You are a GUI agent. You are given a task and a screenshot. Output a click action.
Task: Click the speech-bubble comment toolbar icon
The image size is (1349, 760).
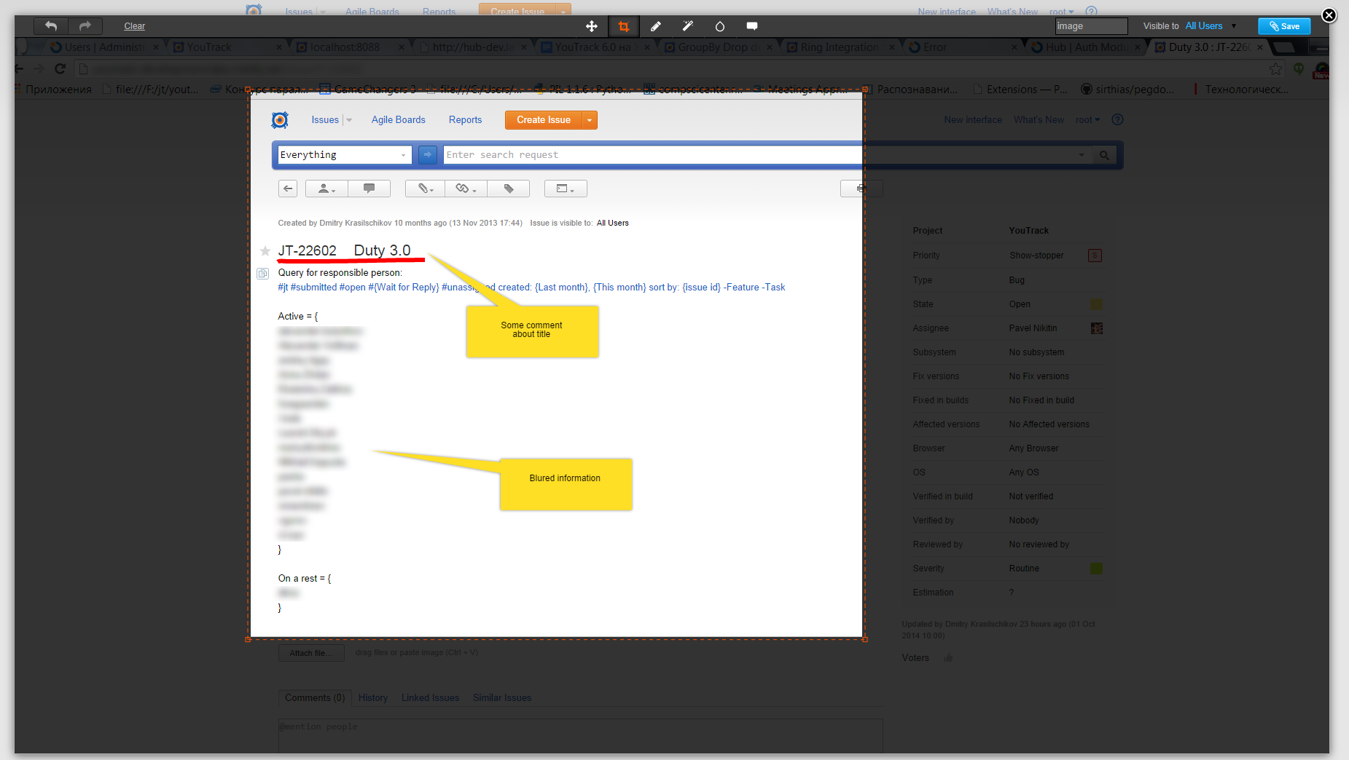coord(369,189)
